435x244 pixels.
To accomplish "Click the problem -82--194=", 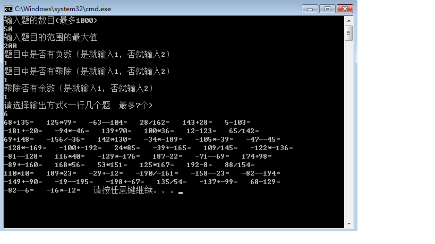I will pyautogui.click(x=261, y=173).
